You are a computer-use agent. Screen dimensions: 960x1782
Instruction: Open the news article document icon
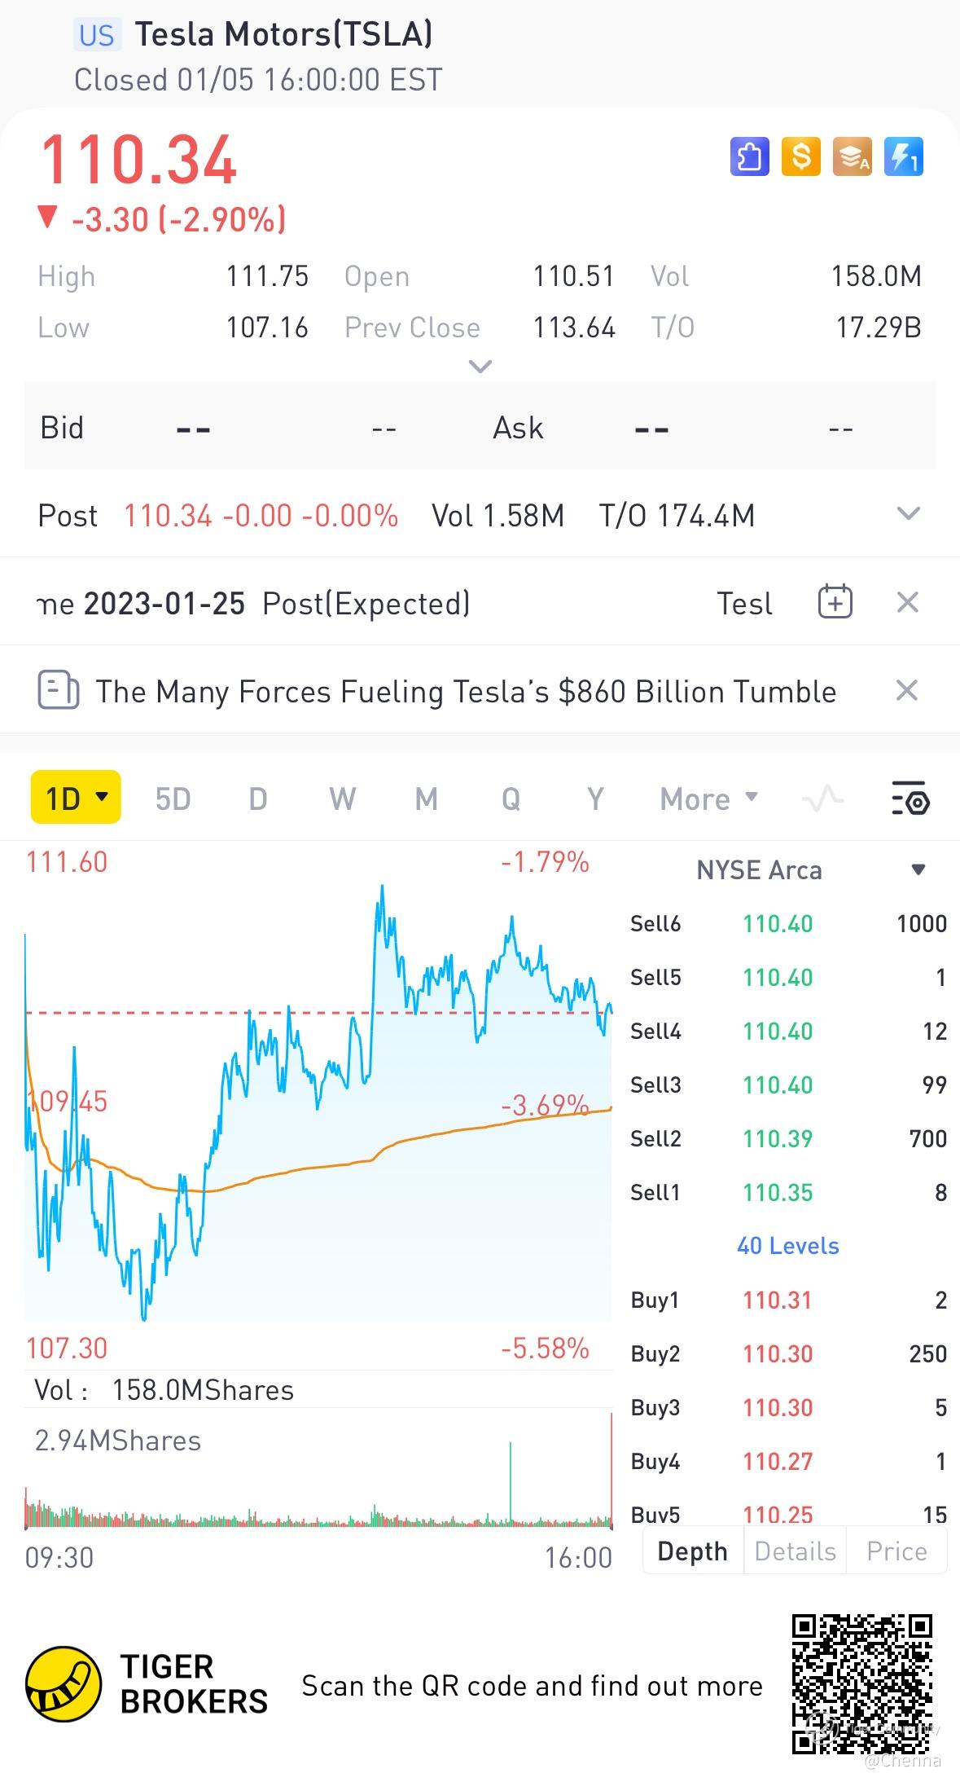59,691
